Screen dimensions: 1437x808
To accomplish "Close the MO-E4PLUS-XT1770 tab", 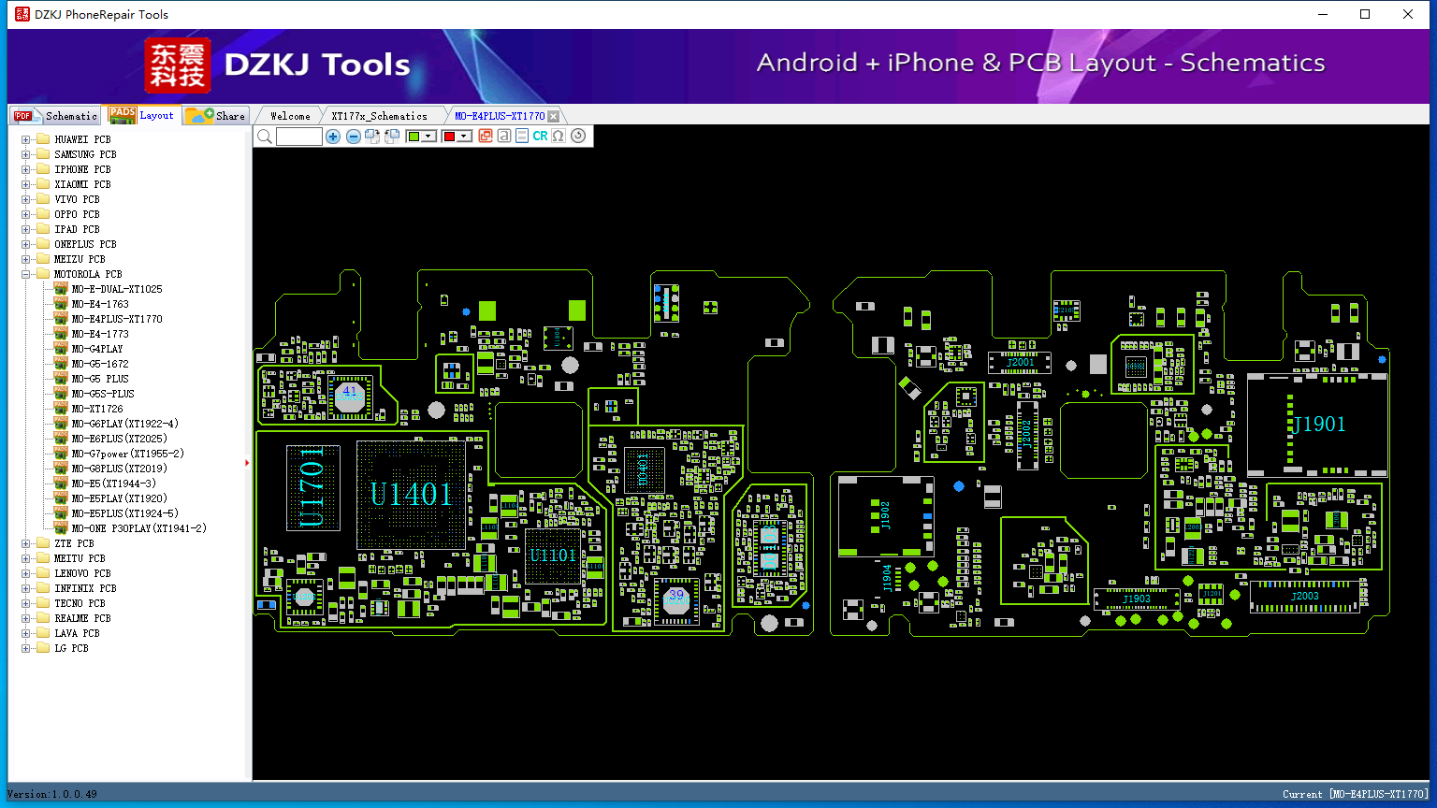I will click(x=553, y=116).
